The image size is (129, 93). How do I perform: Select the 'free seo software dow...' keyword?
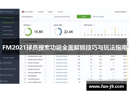[x=35, y=82]
